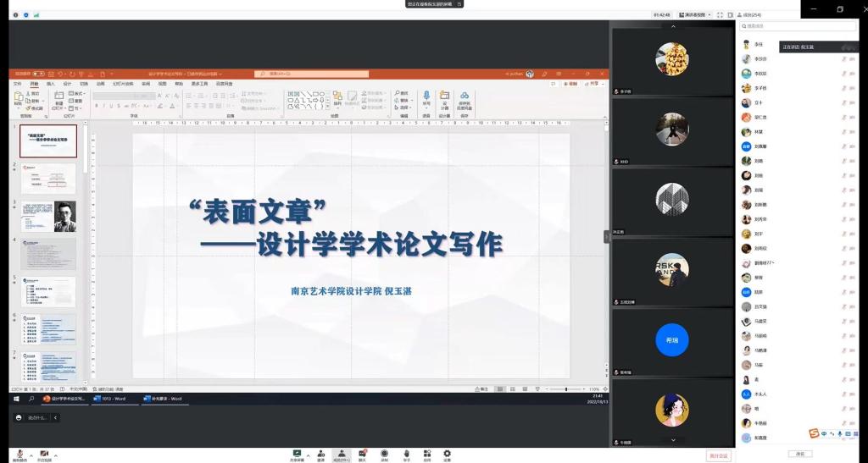Click the share screen icon in meeting toolbar
Image resolution: width=868 pixels, height=463 pixels.
297,455
